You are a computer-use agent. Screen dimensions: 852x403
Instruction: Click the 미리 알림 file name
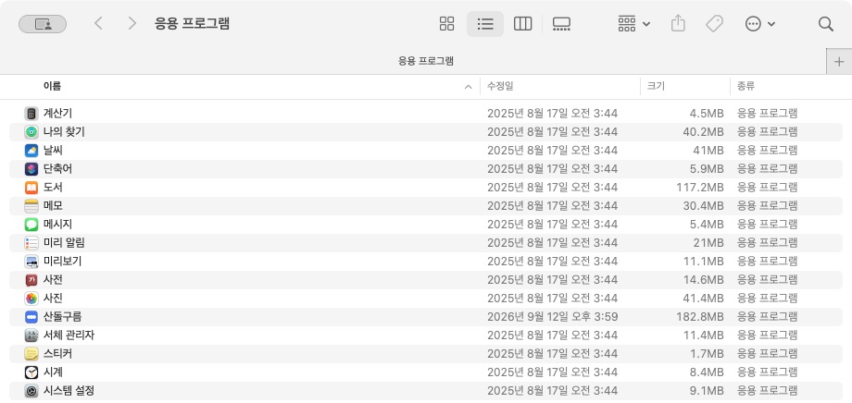[x=64, y=242]
